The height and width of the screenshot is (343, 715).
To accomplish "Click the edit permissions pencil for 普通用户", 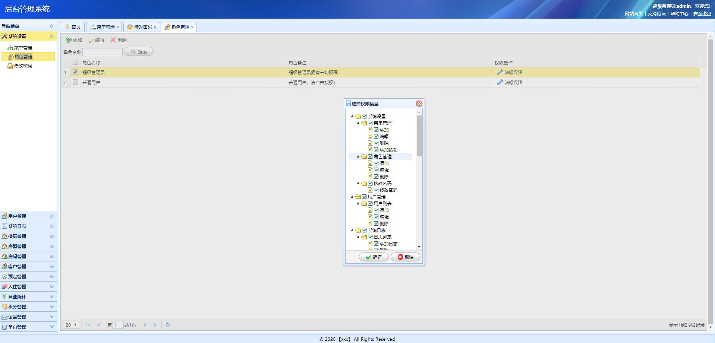I will tap(500, 82).
